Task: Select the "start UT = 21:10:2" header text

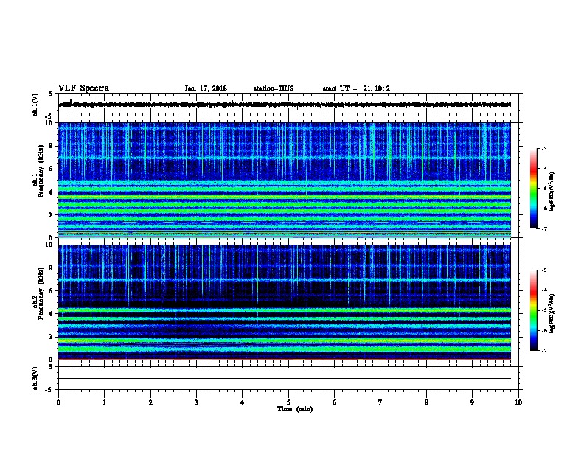Action: point(356,88)
